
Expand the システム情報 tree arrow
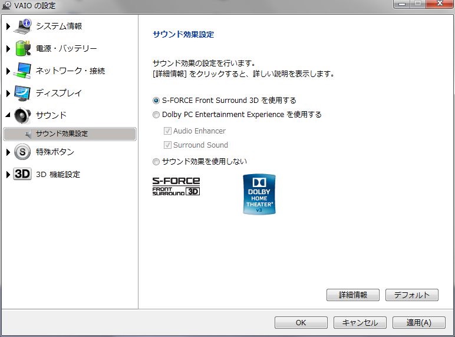[x=8, y=26]
